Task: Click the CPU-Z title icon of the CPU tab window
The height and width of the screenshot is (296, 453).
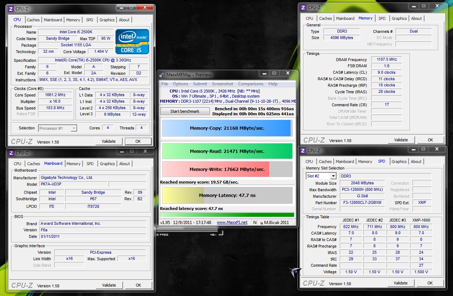Action: click(11, 9)
